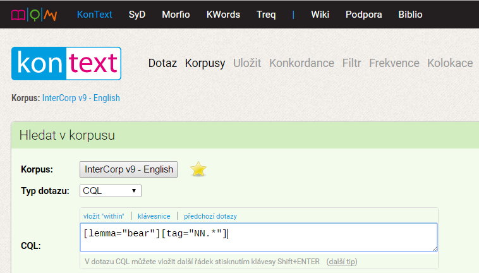Open the Wiki link
Viewport: 479px width, 273px height.
click(x=320, y=15)
